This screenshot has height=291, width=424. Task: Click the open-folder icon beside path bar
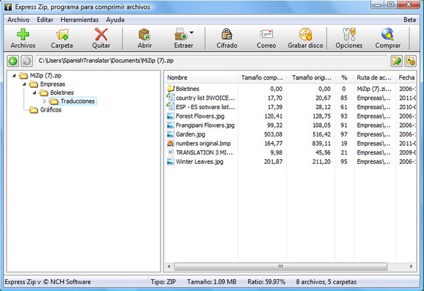397,61
